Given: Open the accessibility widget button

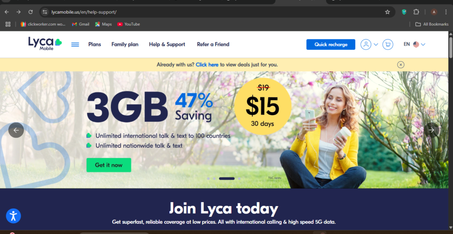Looking at the screenshot, I should pos(13,216).
